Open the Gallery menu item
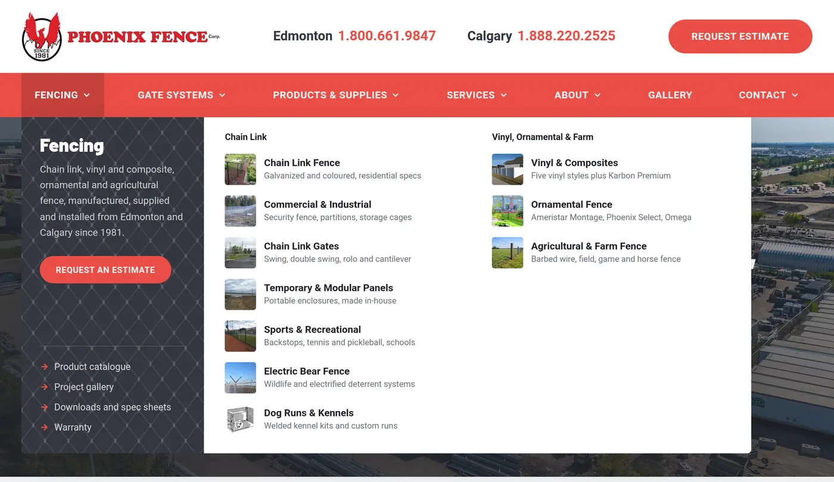Screen dimensions: 834x482 pos(670,95)
